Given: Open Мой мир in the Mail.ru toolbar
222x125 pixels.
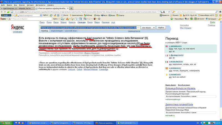Looking at the screenshot, I should 88,15.
